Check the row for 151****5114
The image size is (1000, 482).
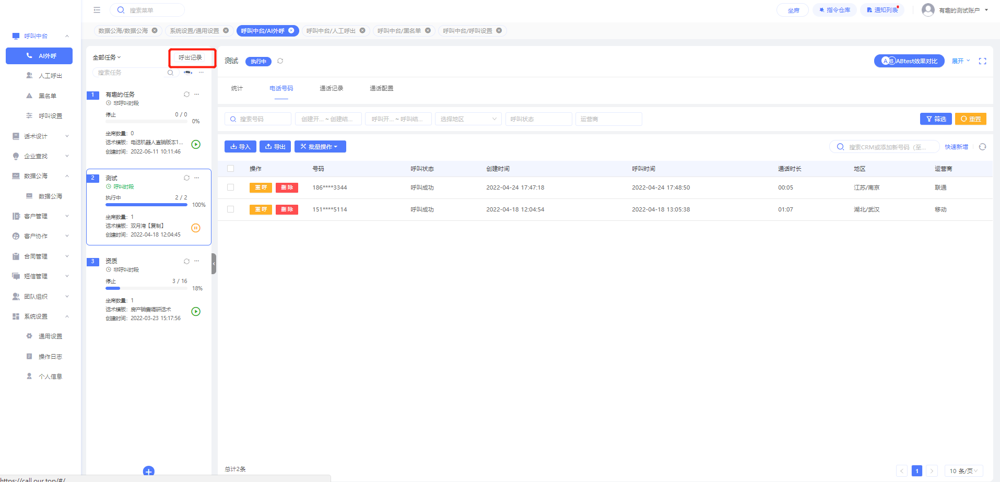230,209
